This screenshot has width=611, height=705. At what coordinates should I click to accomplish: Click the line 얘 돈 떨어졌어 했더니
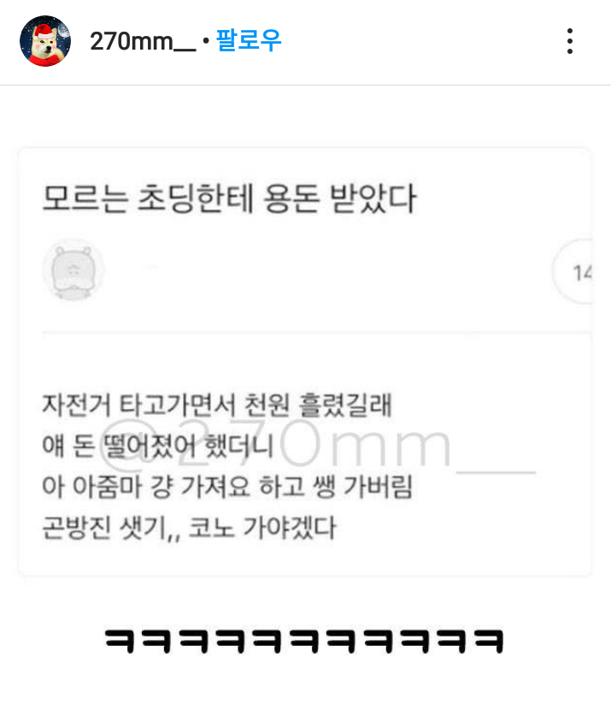157,446
